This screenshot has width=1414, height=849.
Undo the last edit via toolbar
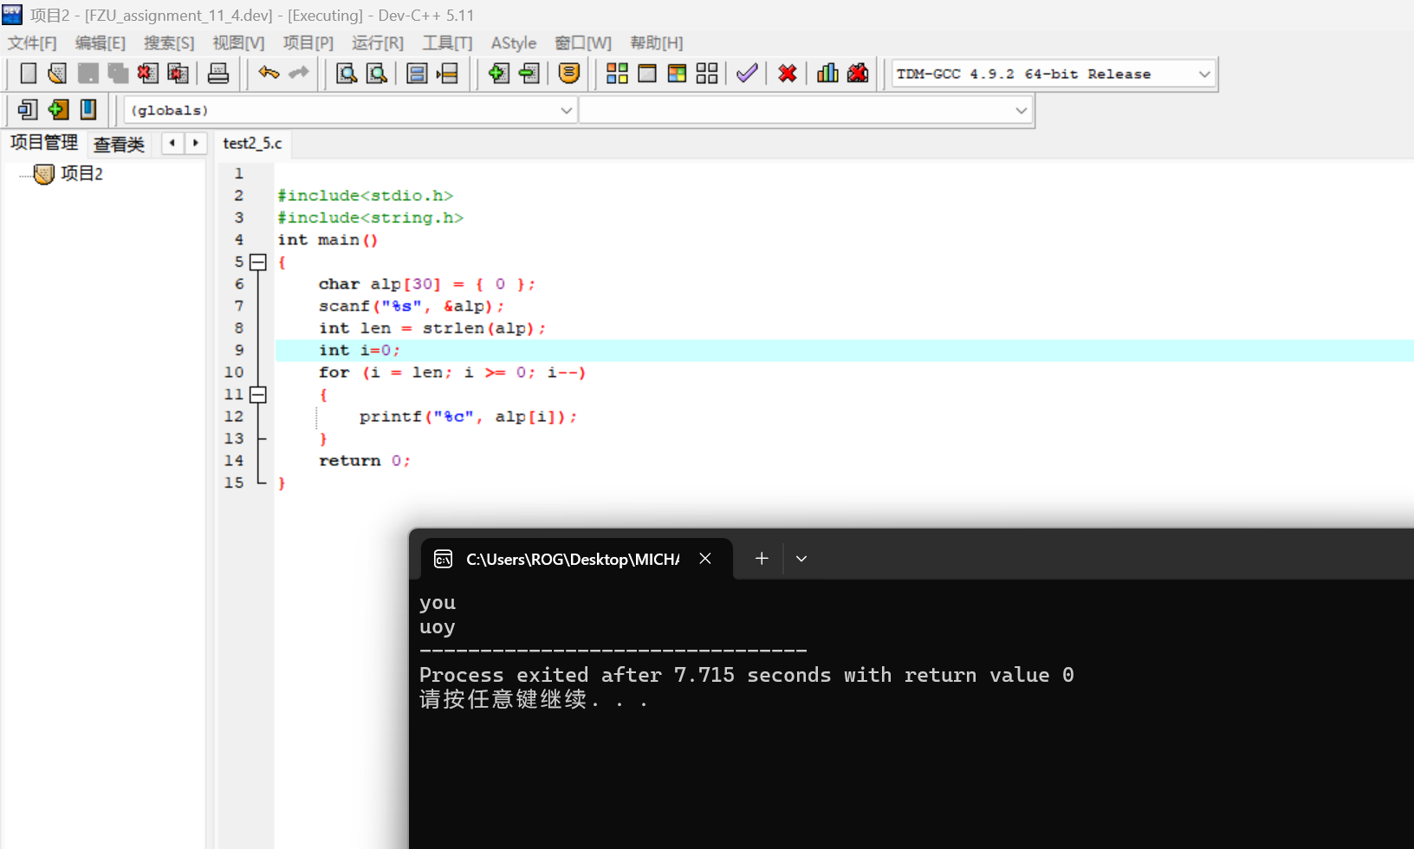pyautogui.click(x=269, y=74)
